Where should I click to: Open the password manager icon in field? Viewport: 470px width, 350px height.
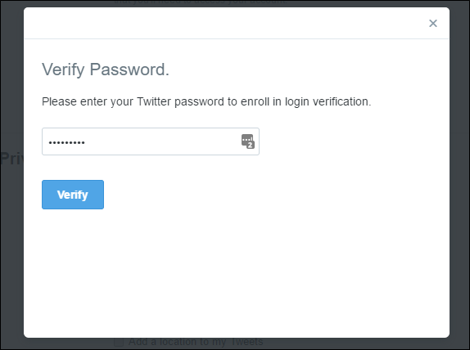[248, 141]
